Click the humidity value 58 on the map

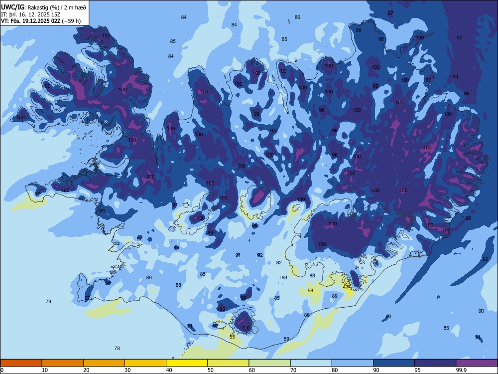(x=310, y=290)
